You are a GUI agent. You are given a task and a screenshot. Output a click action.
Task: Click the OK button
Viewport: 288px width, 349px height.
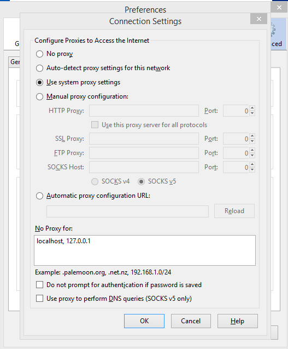coord(144,321)
